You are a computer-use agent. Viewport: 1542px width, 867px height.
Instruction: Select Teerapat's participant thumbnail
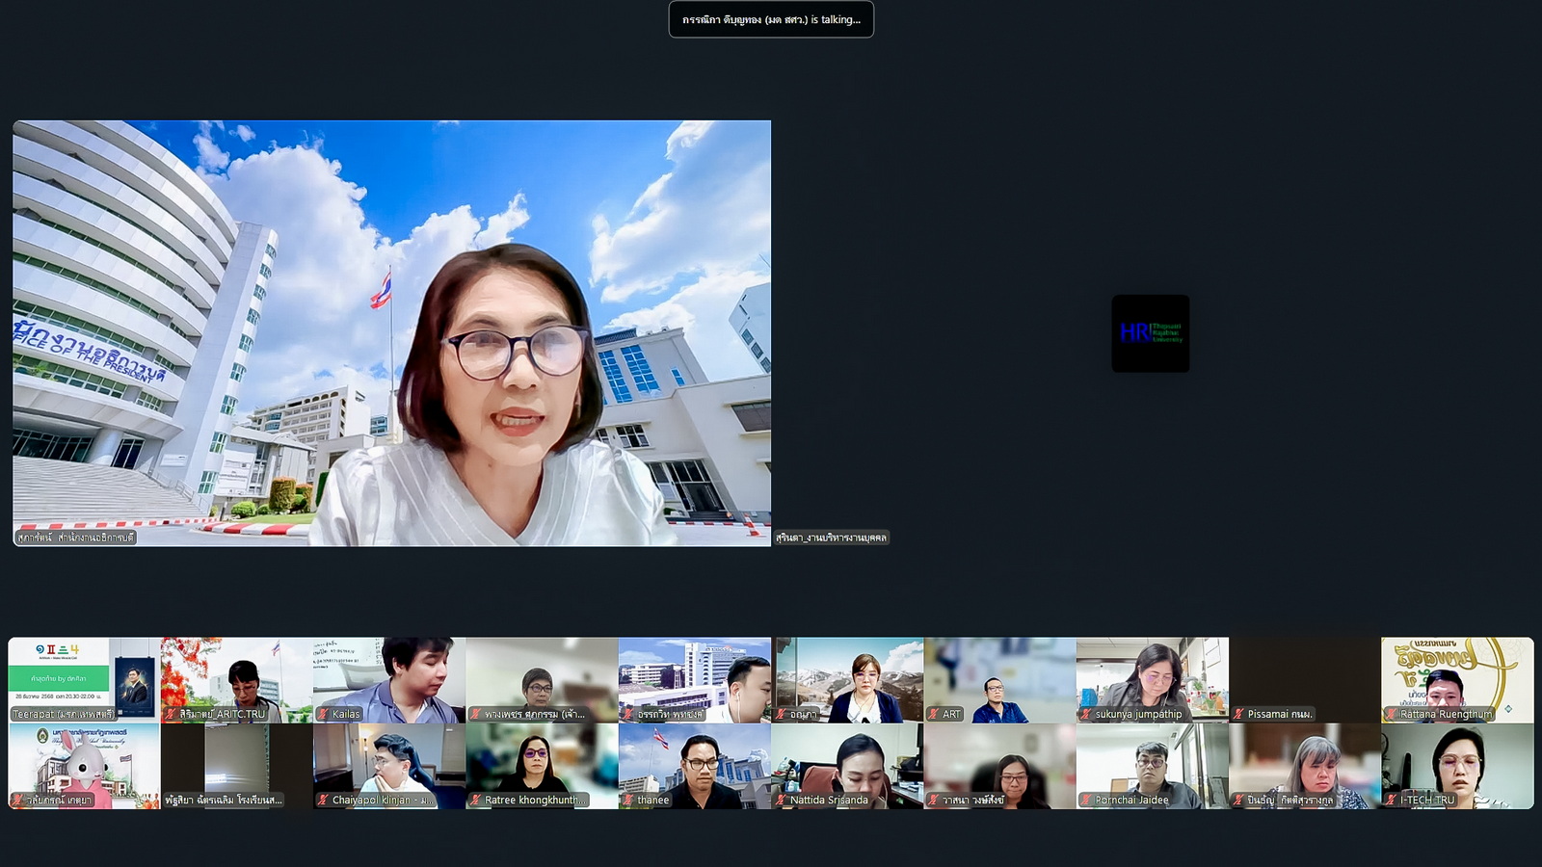84,679
